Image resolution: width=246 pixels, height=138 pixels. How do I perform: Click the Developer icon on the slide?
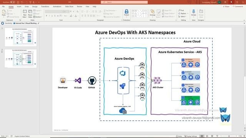(x=63, y=80)
